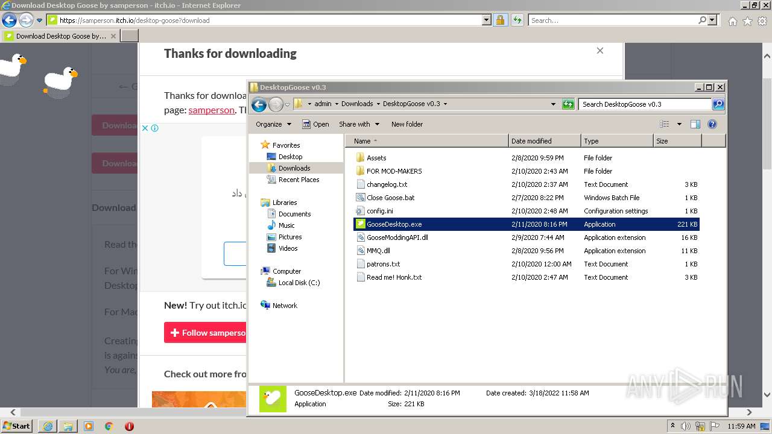
Task: Click Internet Explorer back button
Action: (9, 20)
